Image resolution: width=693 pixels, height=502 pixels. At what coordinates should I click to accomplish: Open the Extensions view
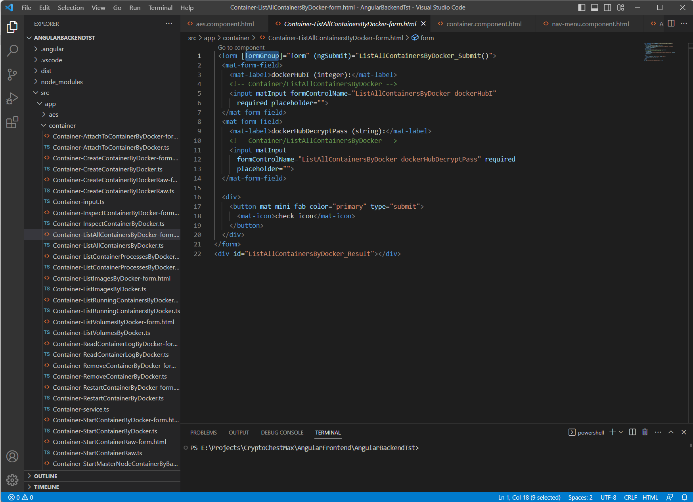12,122
